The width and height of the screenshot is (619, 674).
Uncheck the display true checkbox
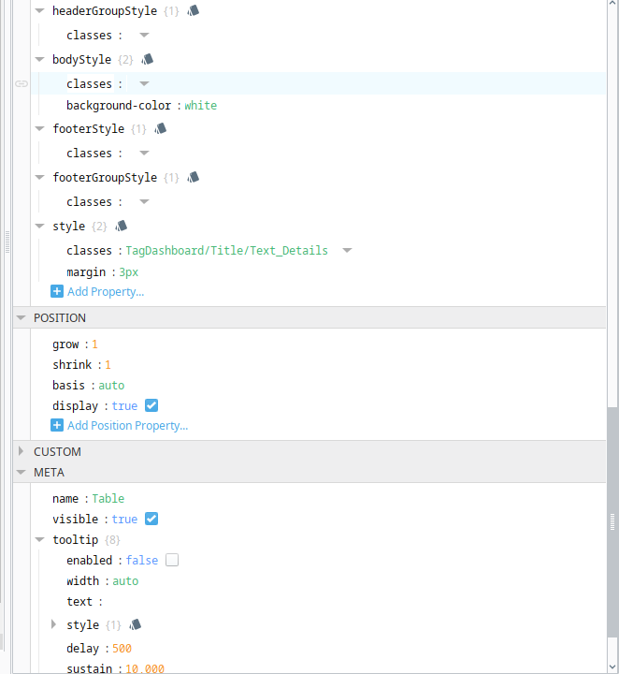[151, 405]
